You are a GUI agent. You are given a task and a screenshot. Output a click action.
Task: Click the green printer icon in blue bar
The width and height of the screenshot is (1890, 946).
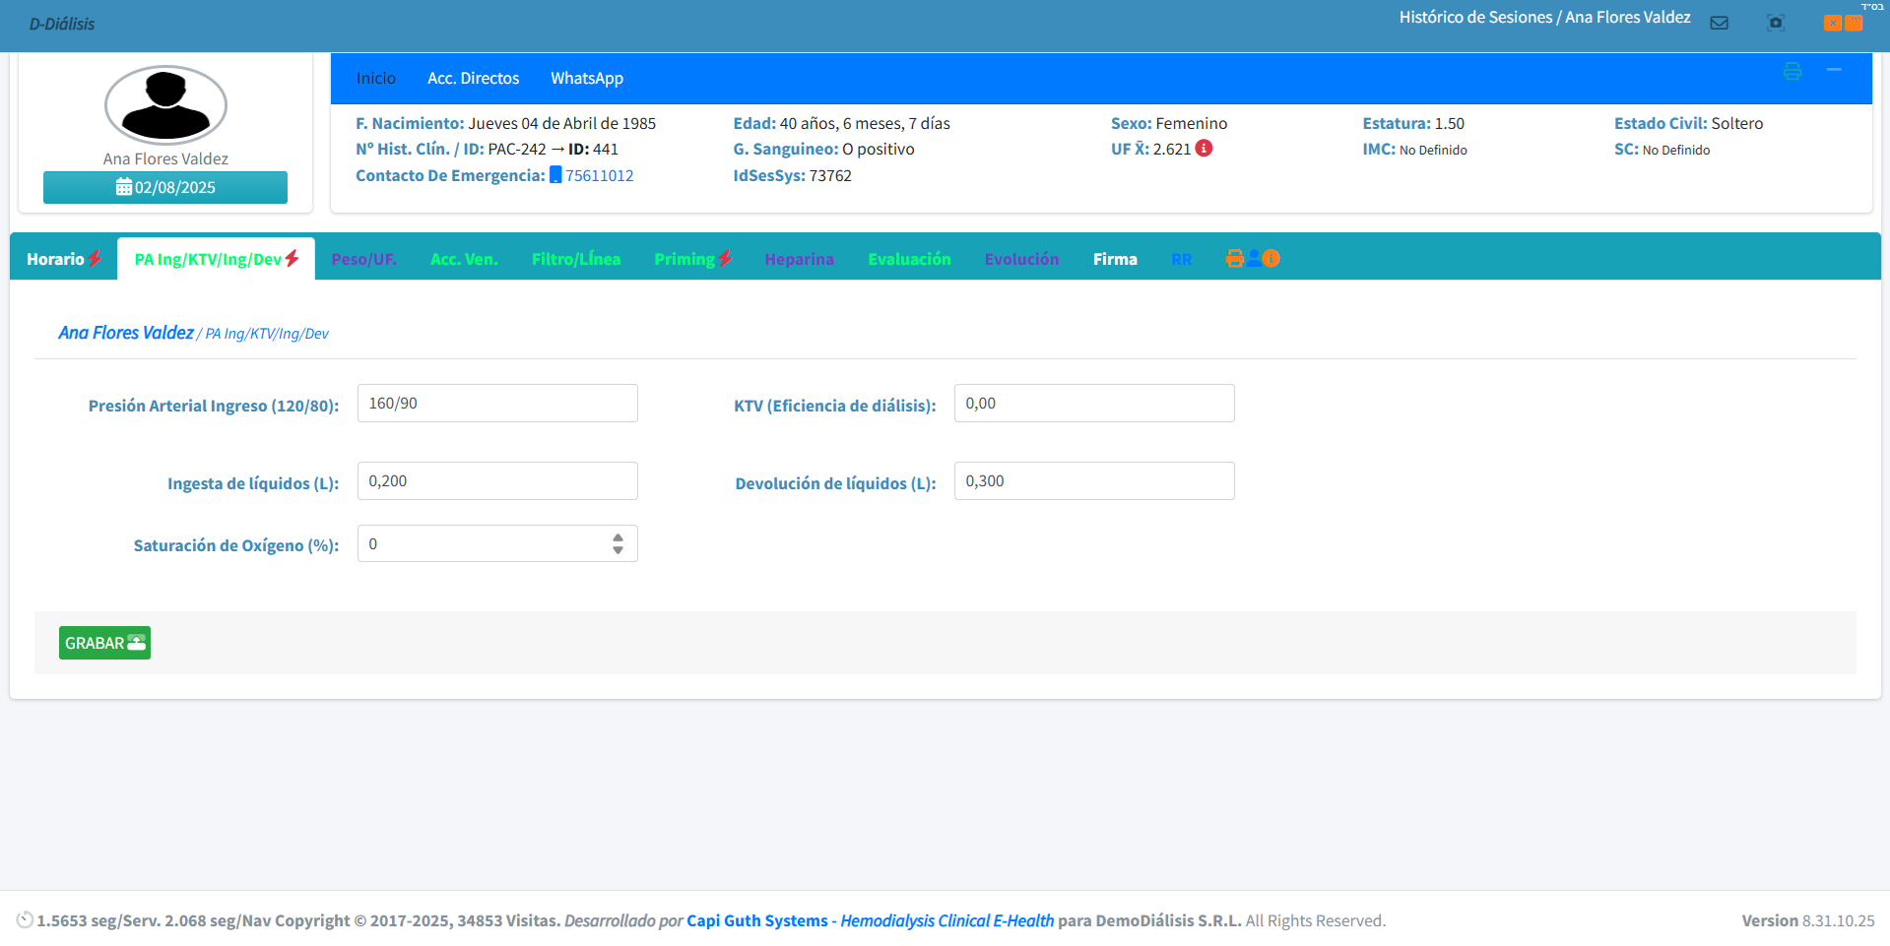1792,71
